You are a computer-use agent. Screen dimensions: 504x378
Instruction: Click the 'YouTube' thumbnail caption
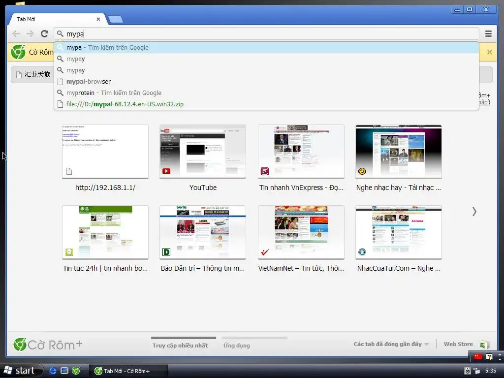tap(203, 188)
